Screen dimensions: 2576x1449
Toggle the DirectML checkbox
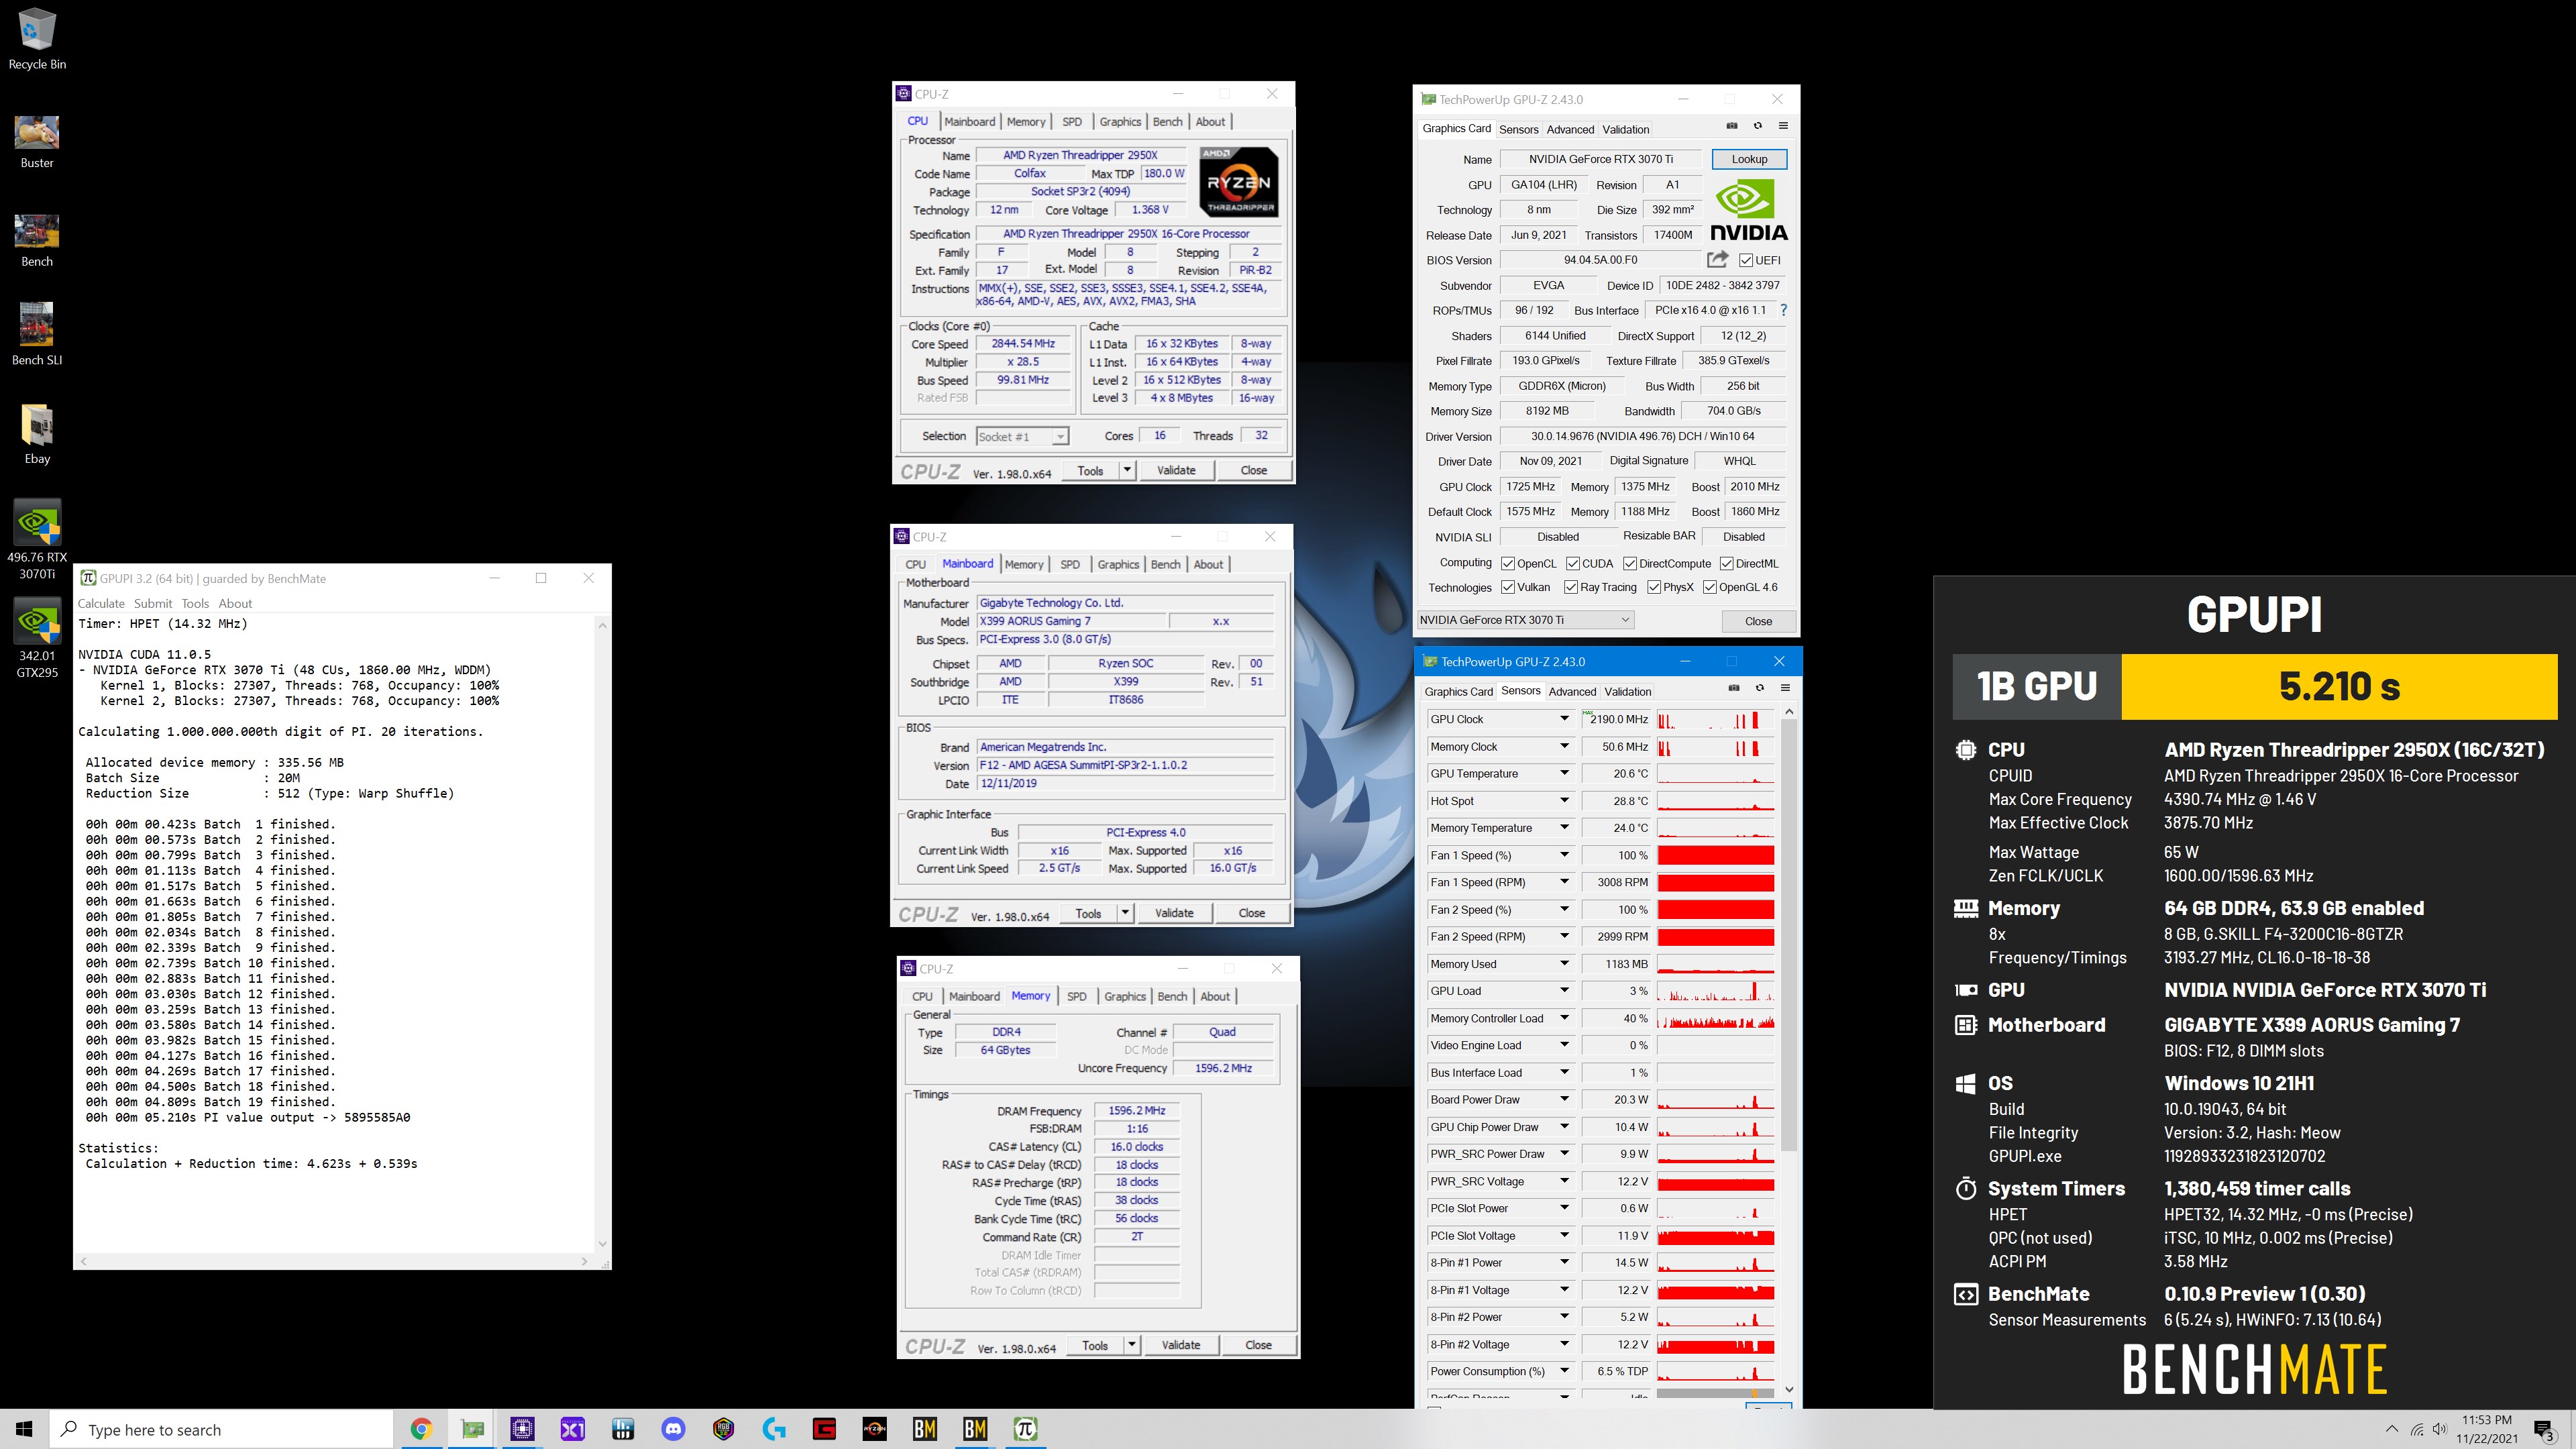point(1727,563)
